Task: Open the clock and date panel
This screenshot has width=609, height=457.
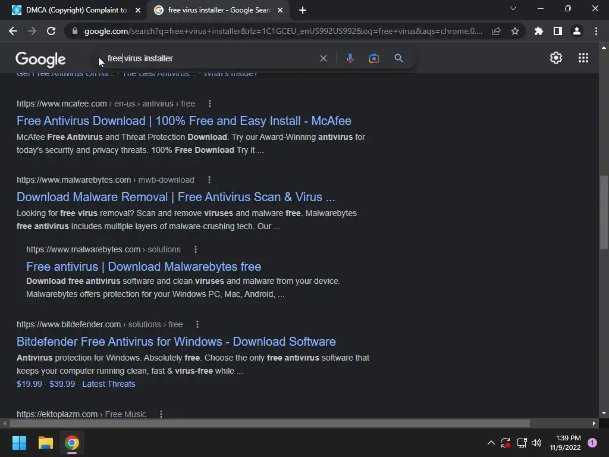Action: coord(565,443)
